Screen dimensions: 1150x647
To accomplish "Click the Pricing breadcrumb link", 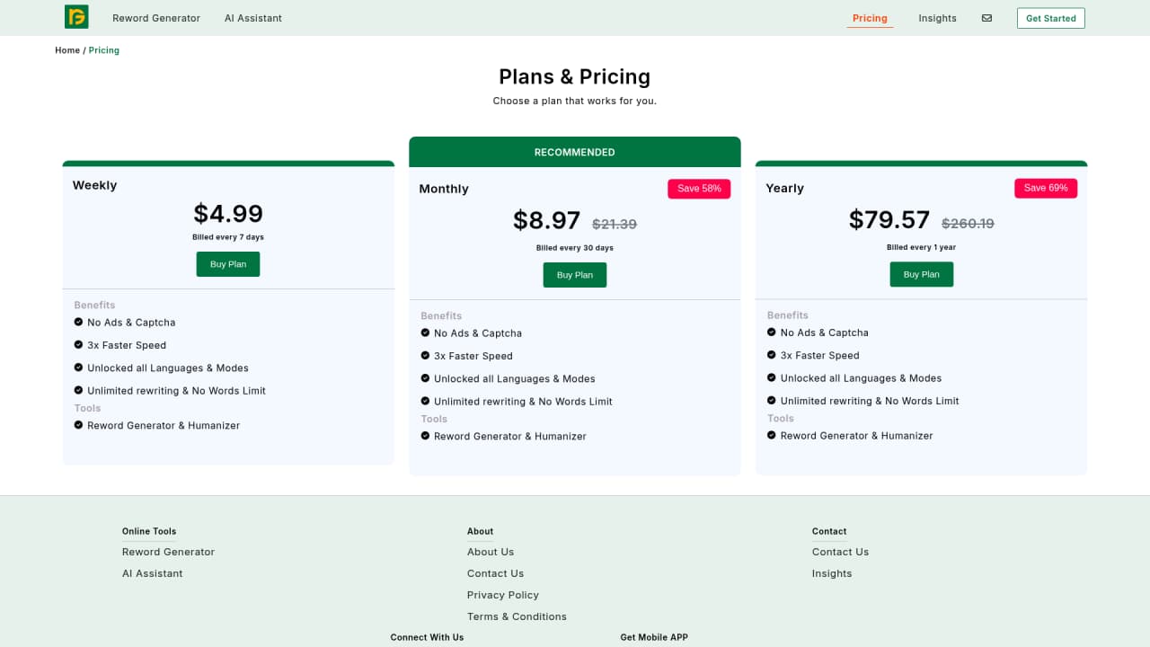I will pos(103,50).
